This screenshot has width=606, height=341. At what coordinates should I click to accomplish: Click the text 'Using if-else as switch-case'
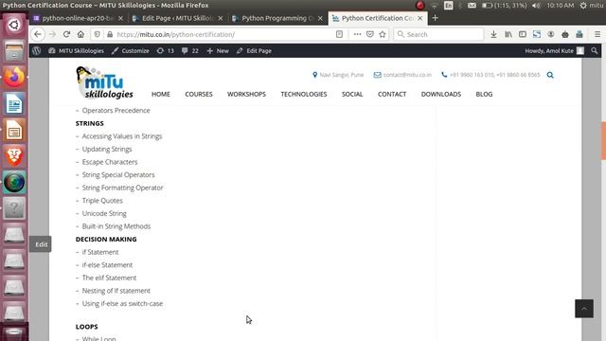122,303
